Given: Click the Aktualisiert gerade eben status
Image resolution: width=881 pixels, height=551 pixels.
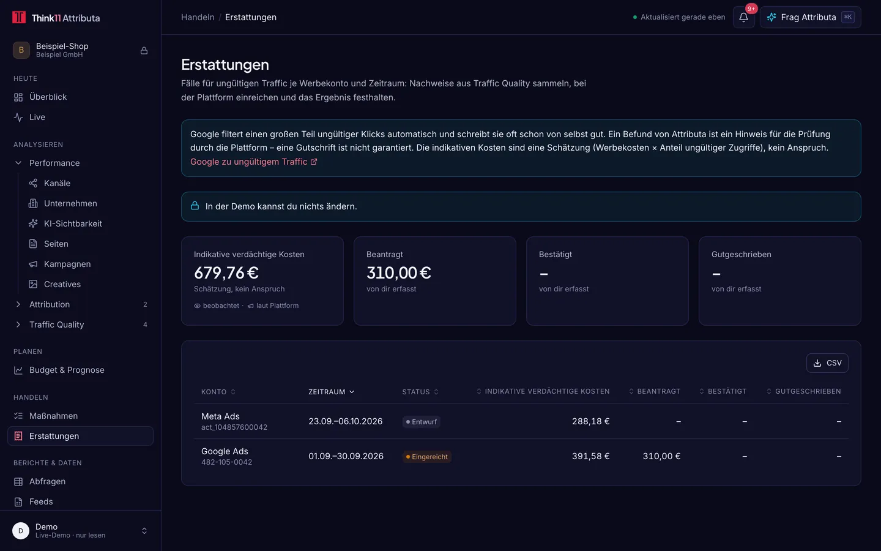Looking at the screenshot, I should 679,17.
